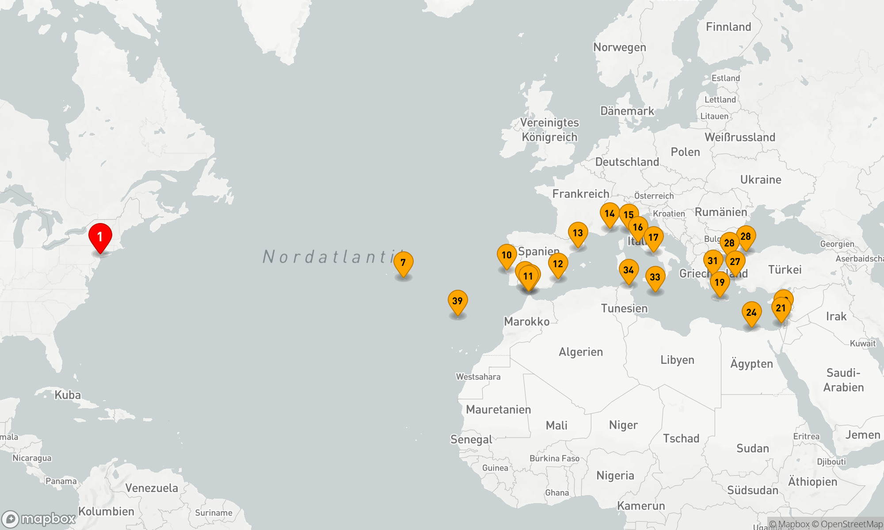Click the Mapbox logo
Viewport: 884px width, 530px height.
39,519
